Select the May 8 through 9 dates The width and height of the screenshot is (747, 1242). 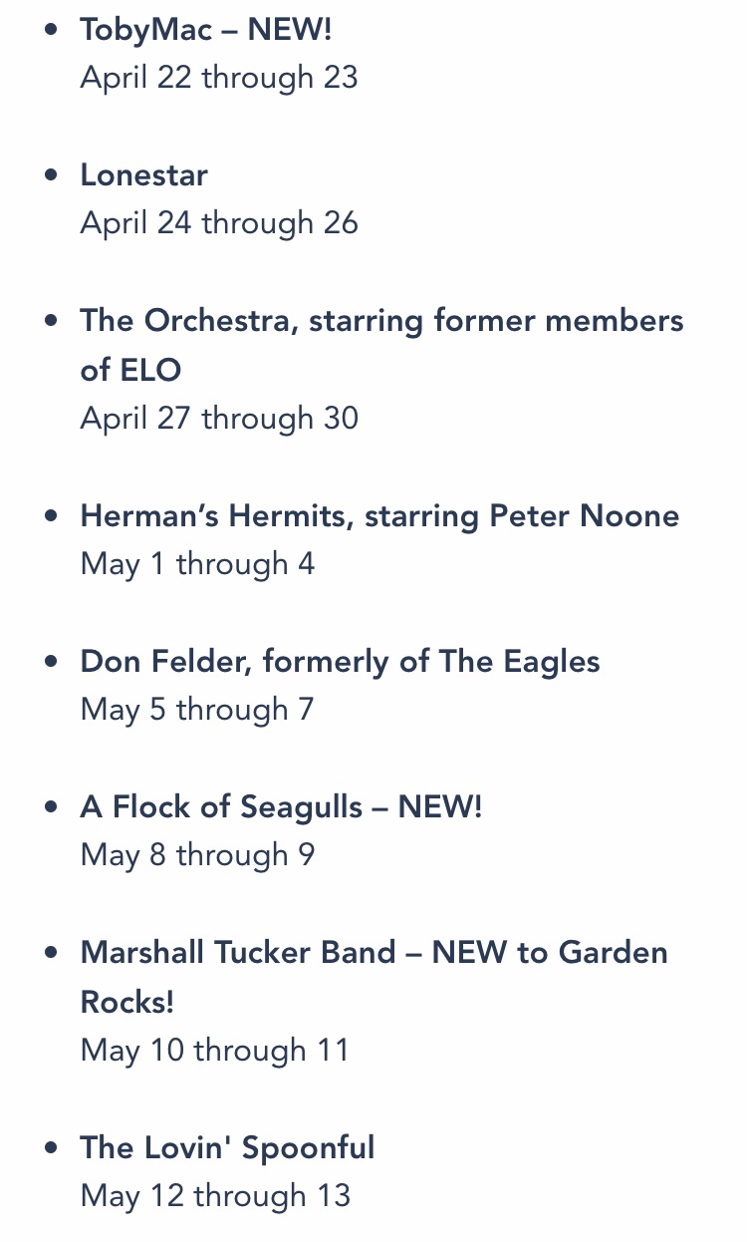click(x=197, y=855)
